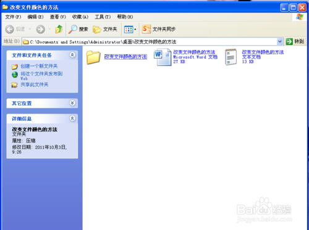Click the 13 KB size text
The height and width of the screenshot is (230, 309).
pos(248,62)
